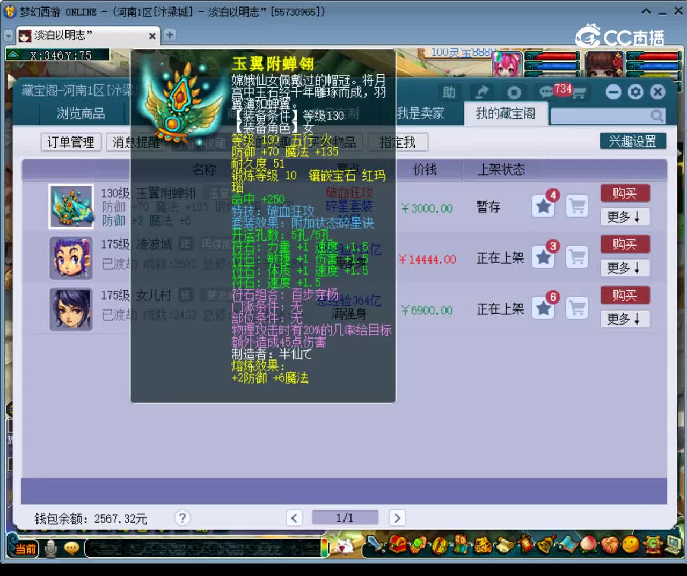Go to next page arrow

tap(397, 518)
